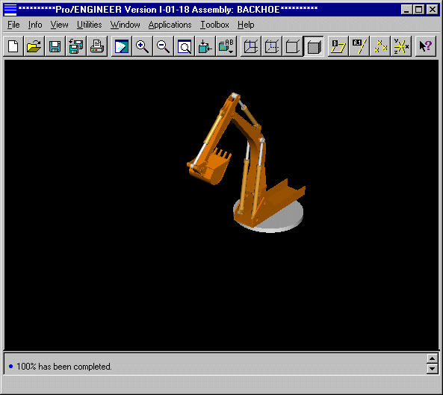The image size is (443, 395).
Task: Open the saved views list icon
Action: pos(226,46)
